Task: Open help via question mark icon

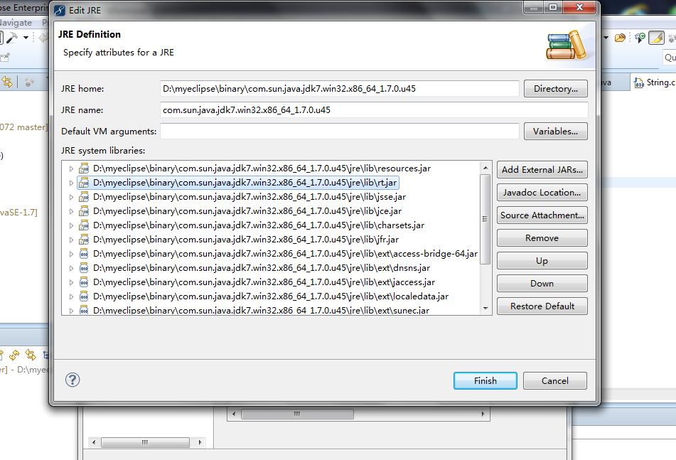Action: [73, 380]
